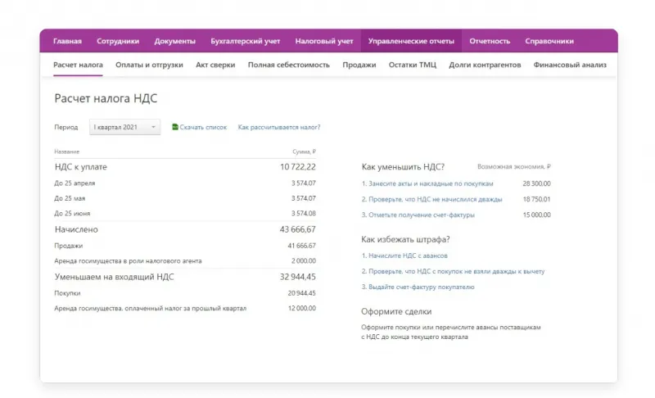655x398 pixels.
Task: Open the Отчетность menu
Action: 490,41
